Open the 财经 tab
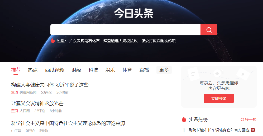This screenshot has width=263, height=136. (76, 70)
